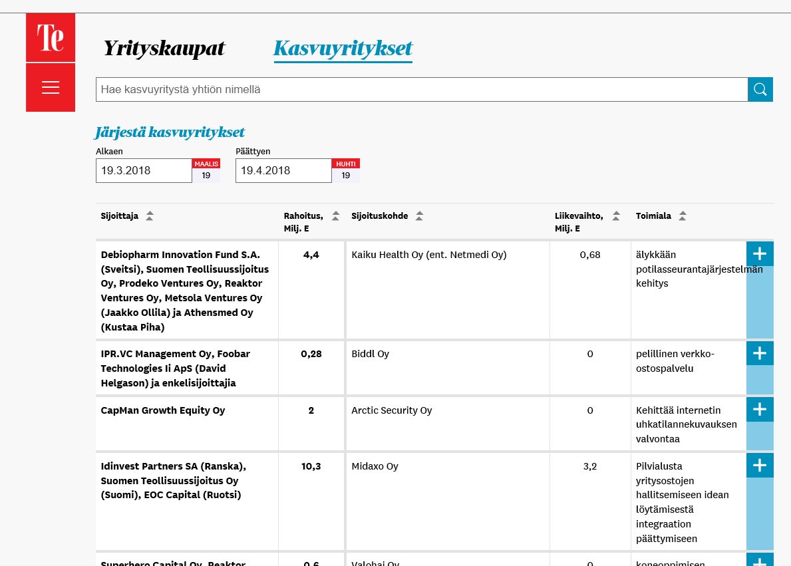Image resolution: width=791 pixels, height=566 pixels.
Task: Select Kaiku Health Oy cell
Action: click(448, 290)
